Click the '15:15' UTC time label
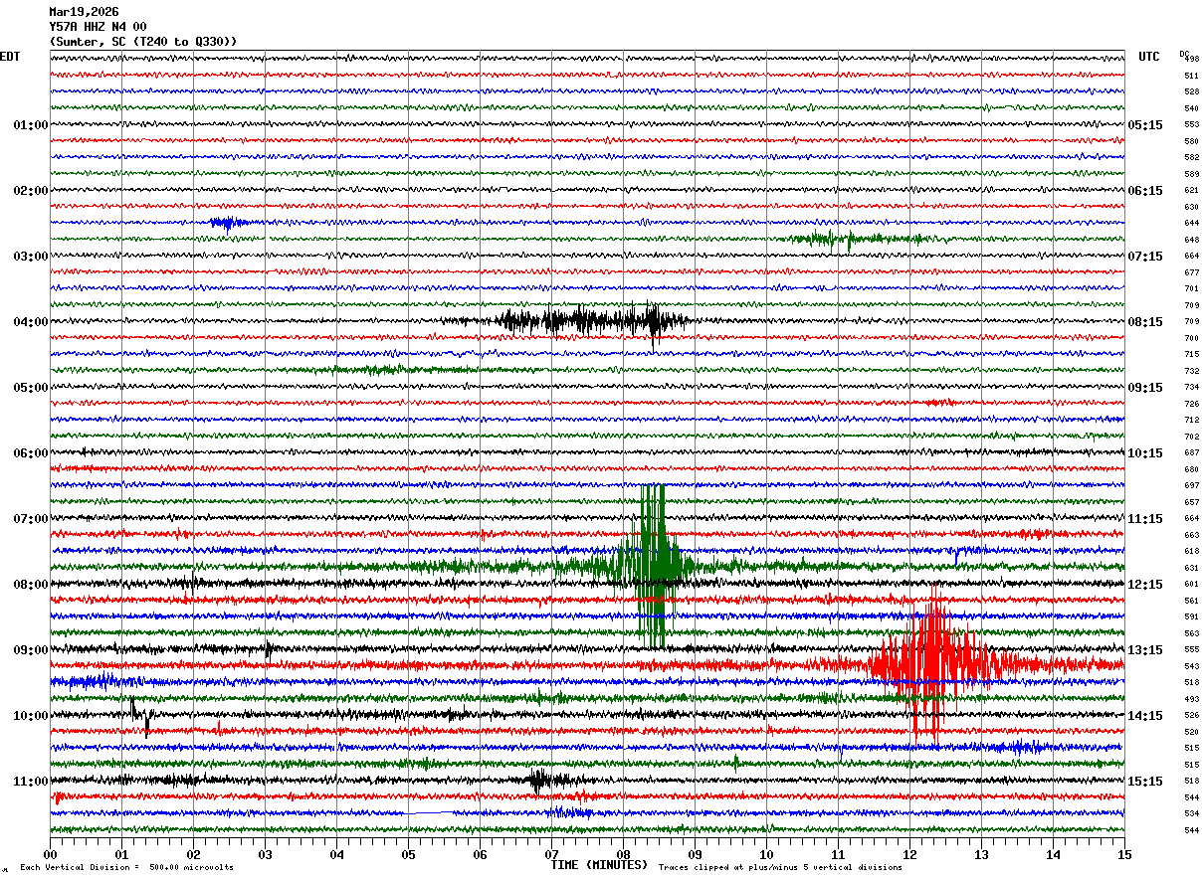The image size is (1204, 881). pyautogui.click(x=1145, y=782)
